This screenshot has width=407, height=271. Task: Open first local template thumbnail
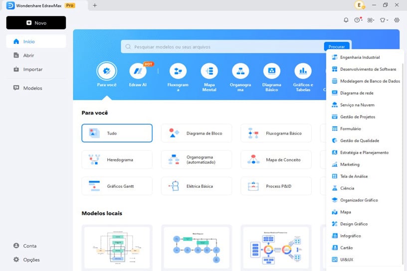[117, 248]
